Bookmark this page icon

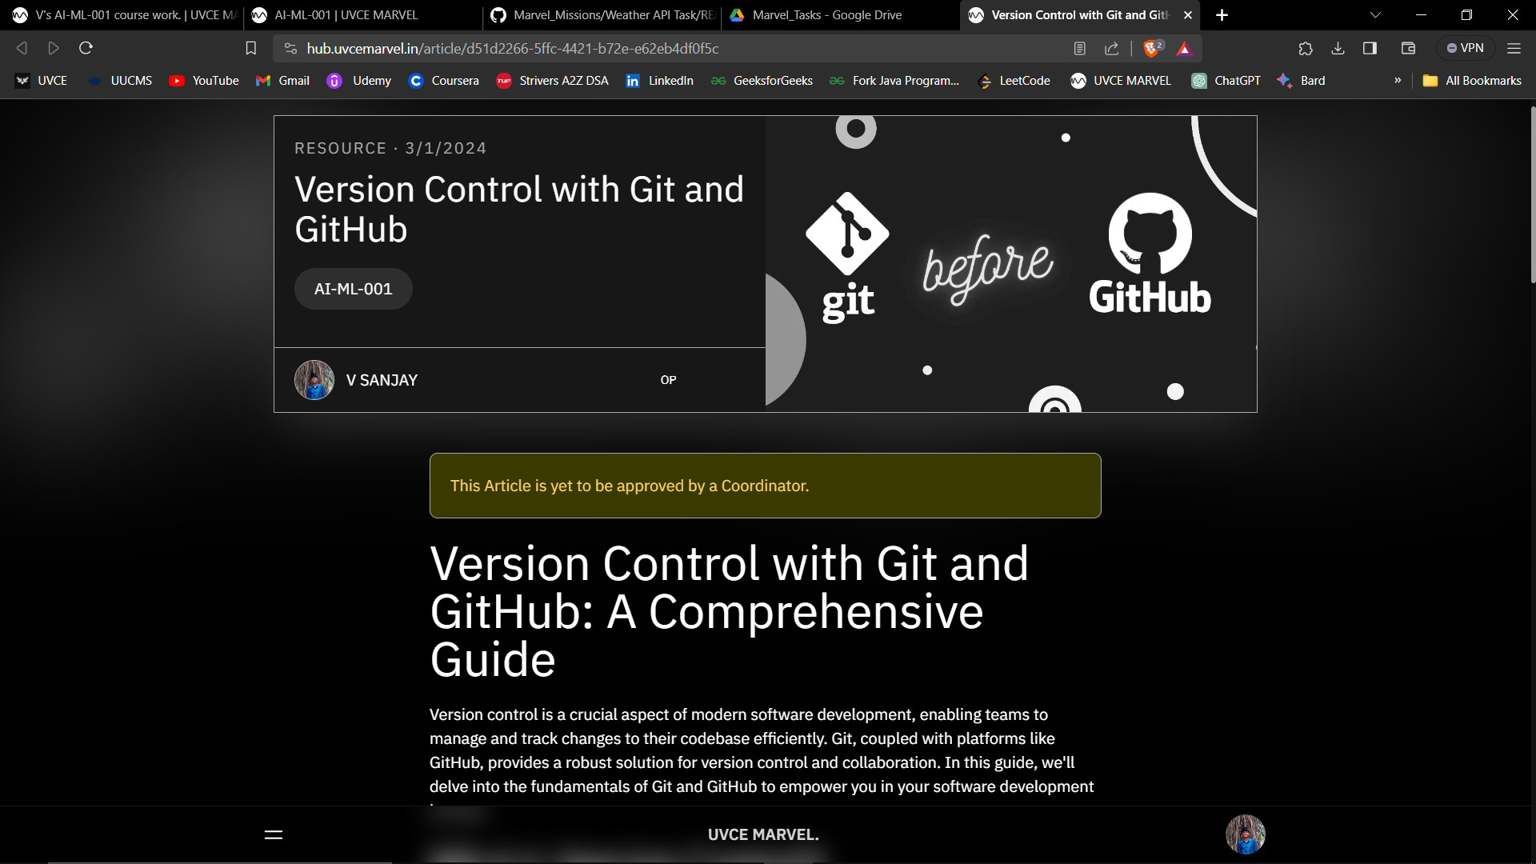250,49
